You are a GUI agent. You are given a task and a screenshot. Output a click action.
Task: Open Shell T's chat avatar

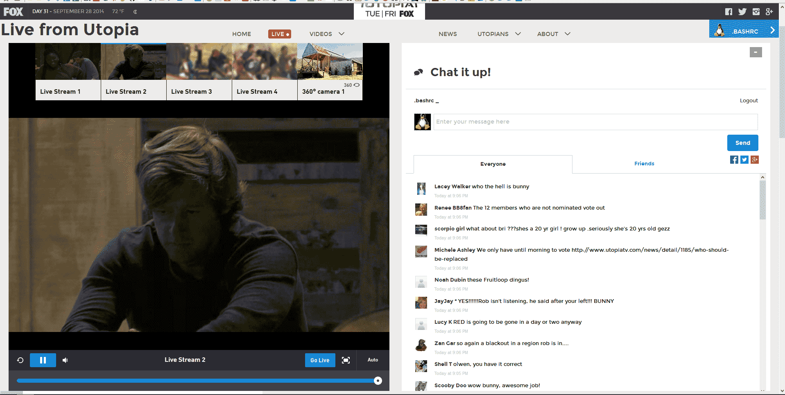coord(421,366)
